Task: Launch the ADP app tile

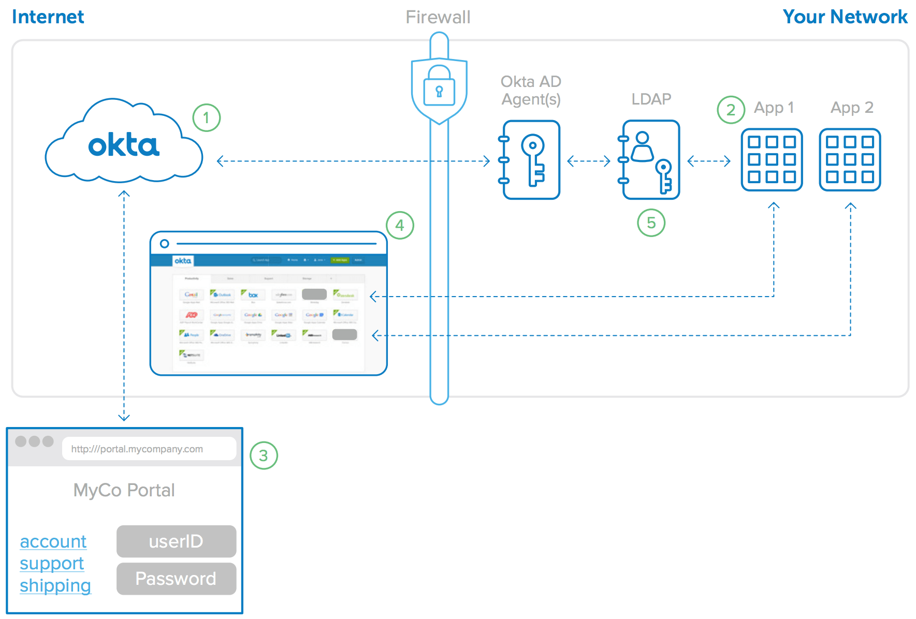Action: click(192, 315)
